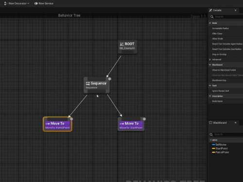Click the New Service toolbar button
This screenshot has height=182, width=243.
(44, 3)
